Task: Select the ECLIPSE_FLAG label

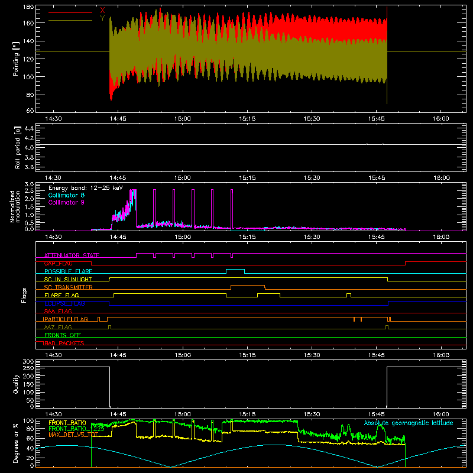Action: click(x=64, y=303)
